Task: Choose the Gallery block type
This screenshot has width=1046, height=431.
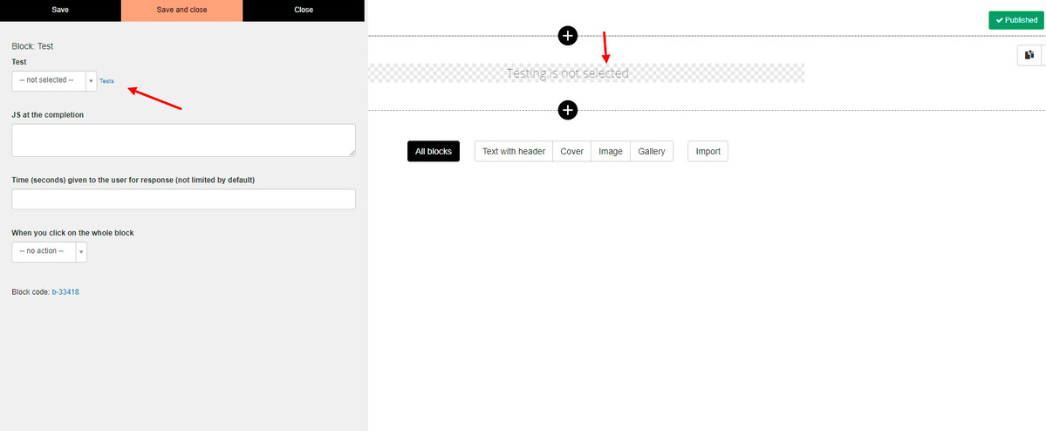Action: pyautogui.click(x=651, y=152)
